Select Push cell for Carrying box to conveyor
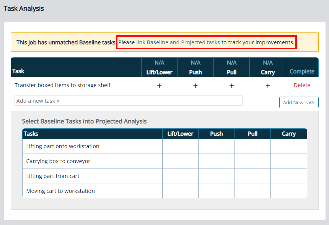The image size is (329, 225). [x=217, y=161]
